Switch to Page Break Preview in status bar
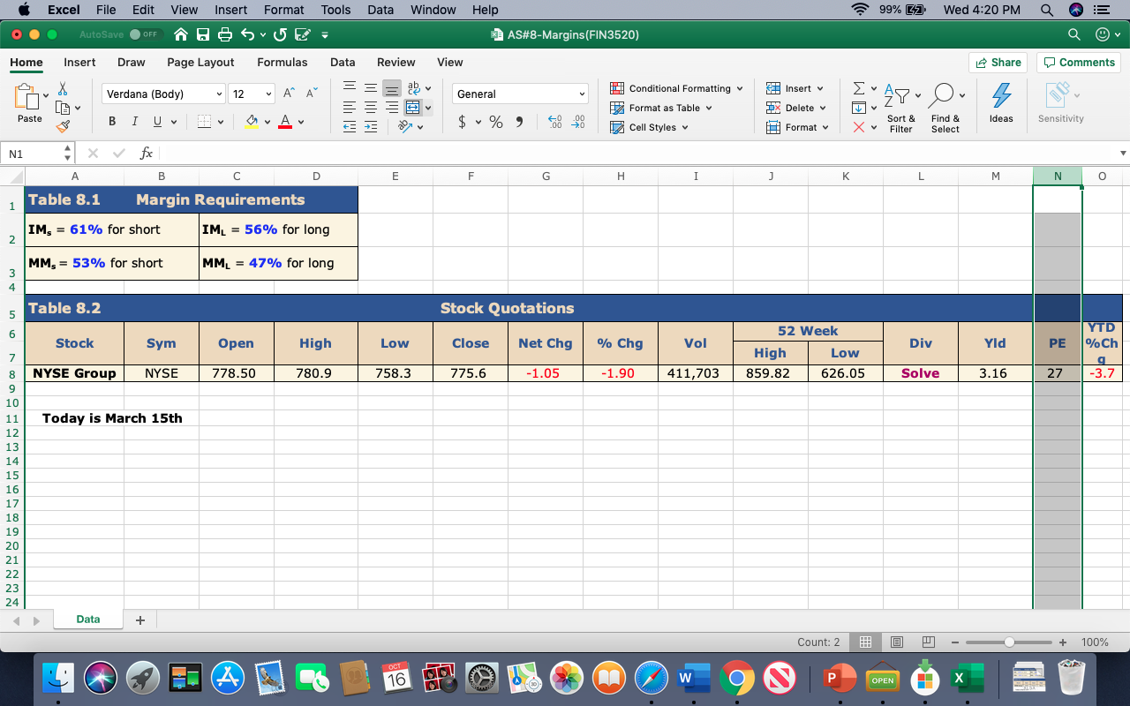Screen dimensions: 1130x706 coord(928,642)
